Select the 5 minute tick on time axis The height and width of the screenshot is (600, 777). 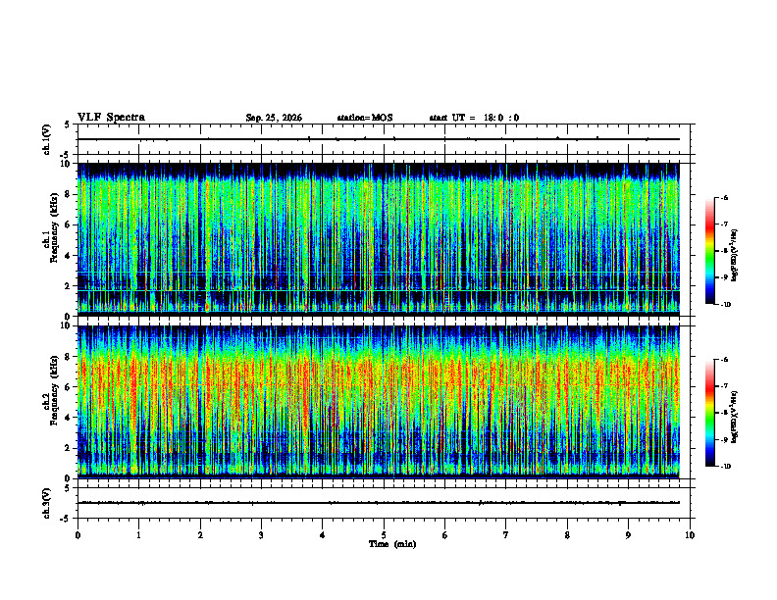click(x=384, y=535)
